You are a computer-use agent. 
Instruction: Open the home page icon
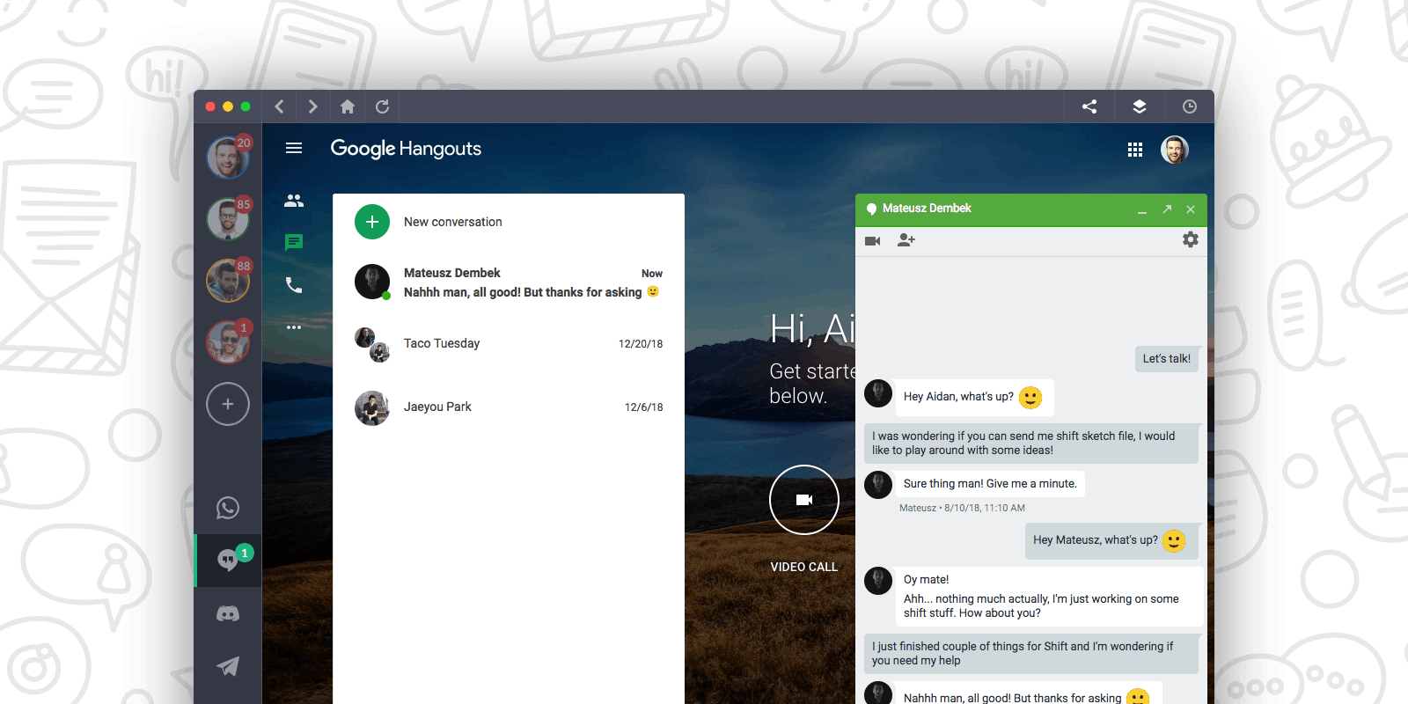(348, 106)
